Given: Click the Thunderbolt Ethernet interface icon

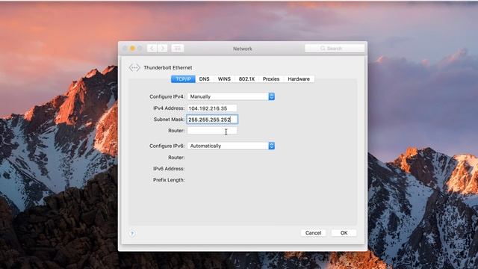Looking at the screenshot, I should 134,67.
